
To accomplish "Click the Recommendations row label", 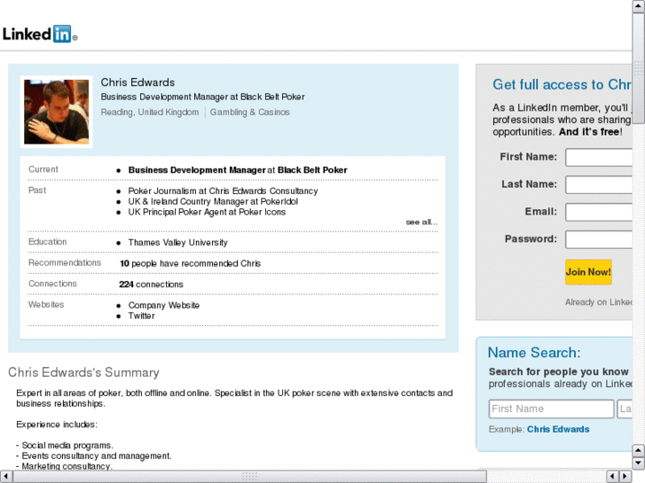I will (65, 262).
